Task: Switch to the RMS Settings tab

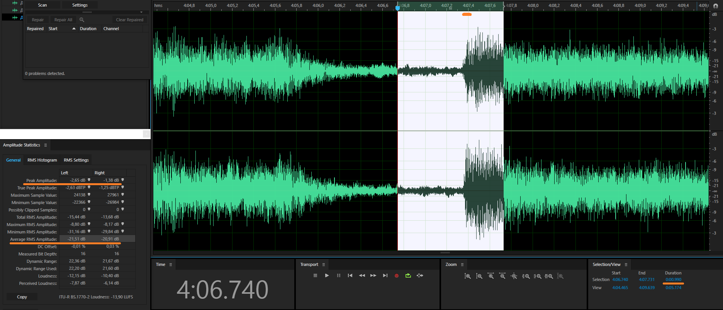Action: click(76, 160)
